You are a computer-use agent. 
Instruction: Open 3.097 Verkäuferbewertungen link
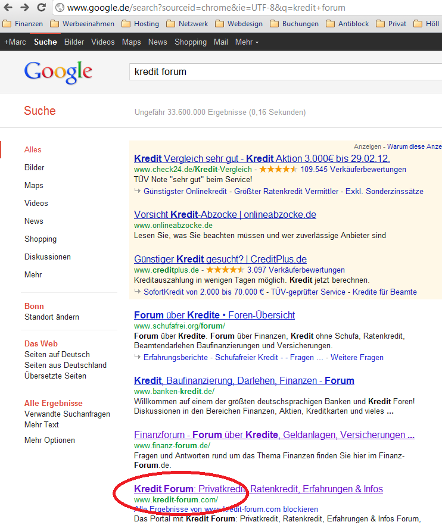[296, 270]
